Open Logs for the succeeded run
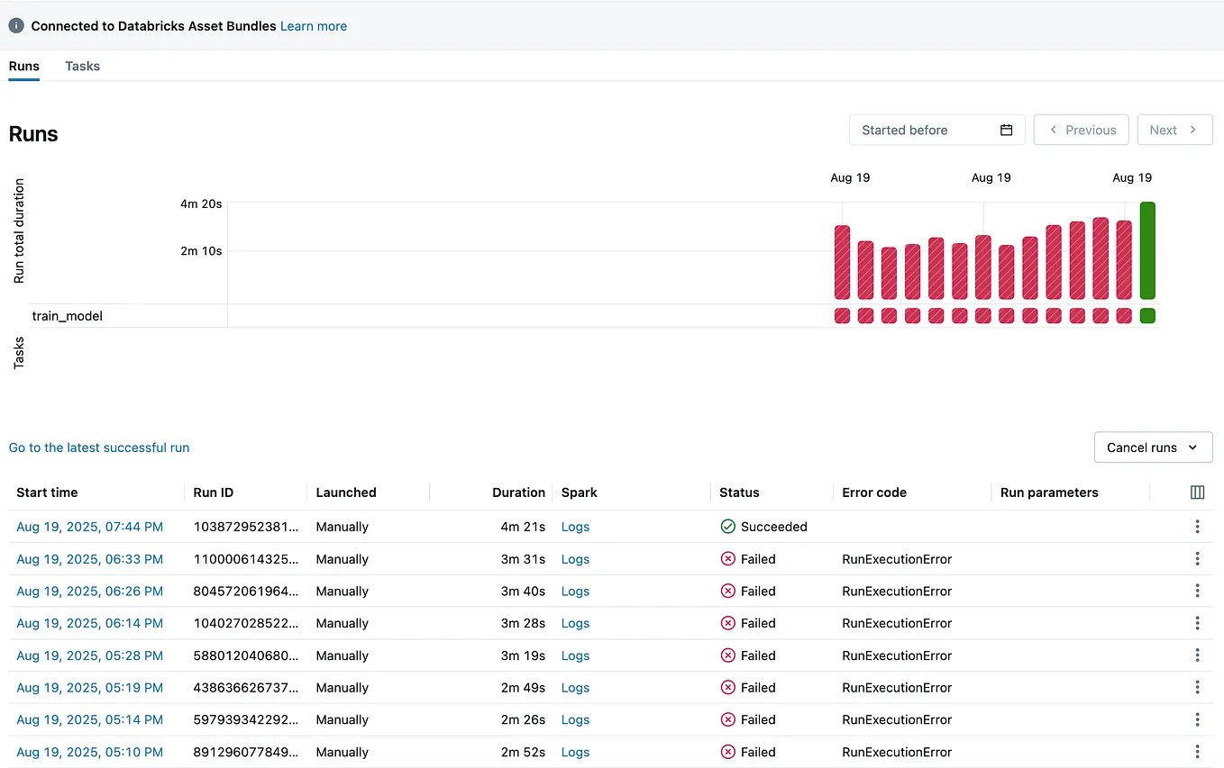 pyautogui.click(x=575, y=526)
